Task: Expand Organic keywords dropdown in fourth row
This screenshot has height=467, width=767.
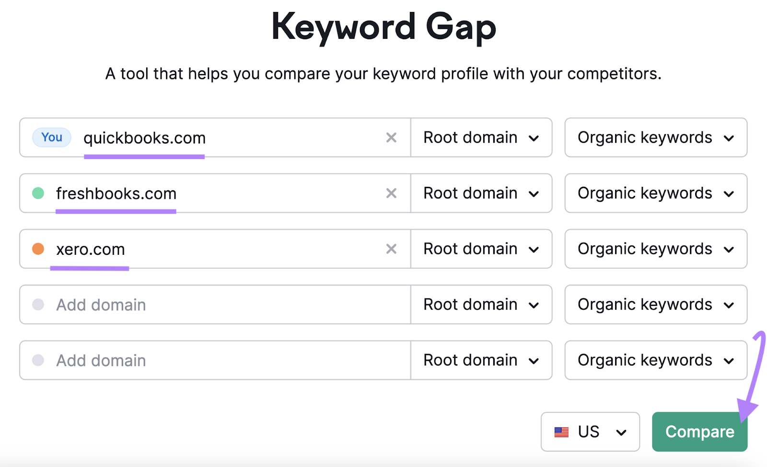Action: (655, 305)
